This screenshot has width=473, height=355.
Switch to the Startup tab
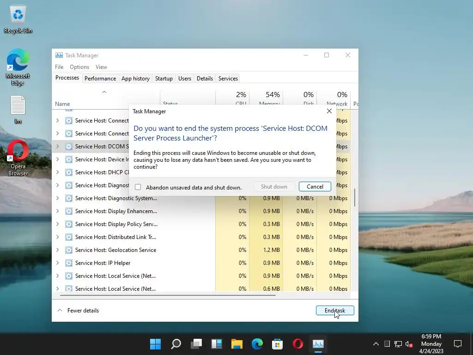tap(164, 79)
